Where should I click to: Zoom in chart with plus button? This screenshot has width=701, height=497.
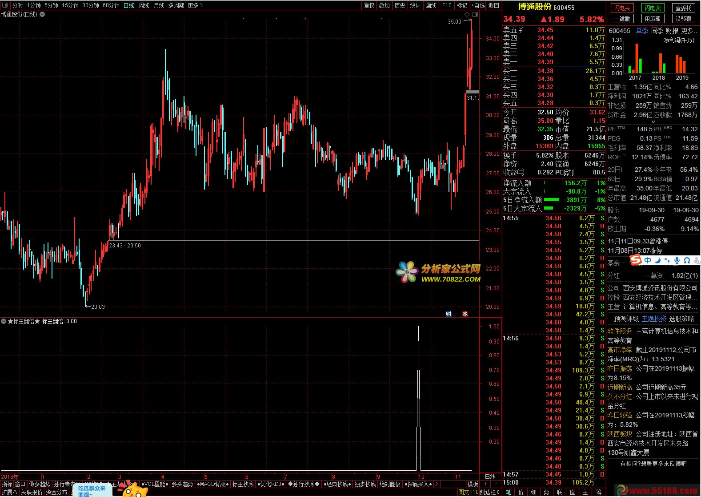click(x=485, y=484)
